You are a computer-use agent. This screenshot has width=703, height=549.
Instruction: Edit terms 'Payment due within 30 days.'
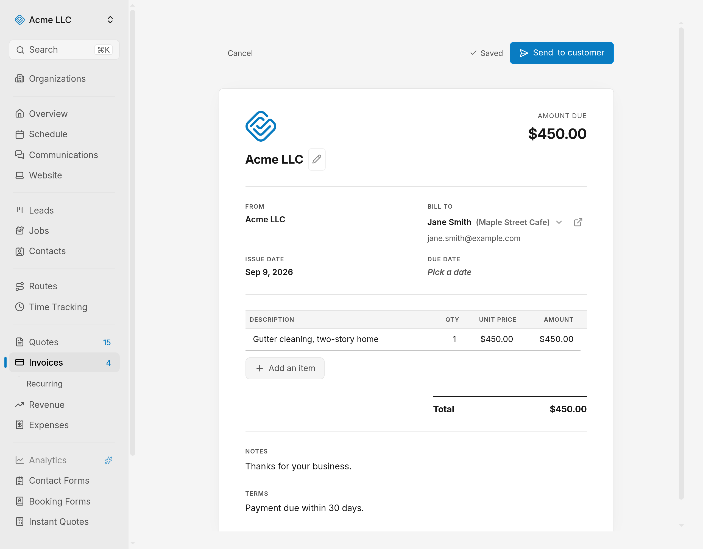coord(304,508)
